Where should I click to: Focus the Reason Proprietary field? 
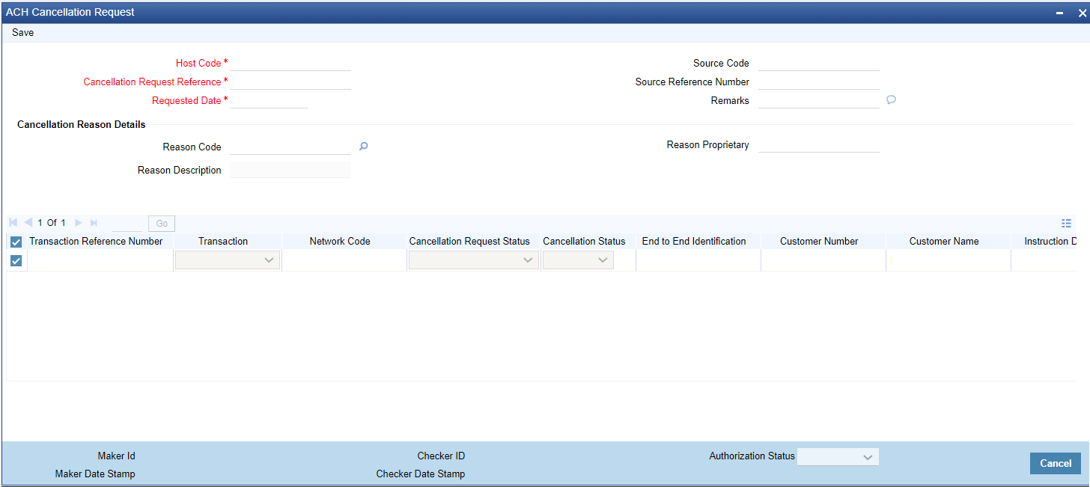pyautogui.click(x=819, y=144)
